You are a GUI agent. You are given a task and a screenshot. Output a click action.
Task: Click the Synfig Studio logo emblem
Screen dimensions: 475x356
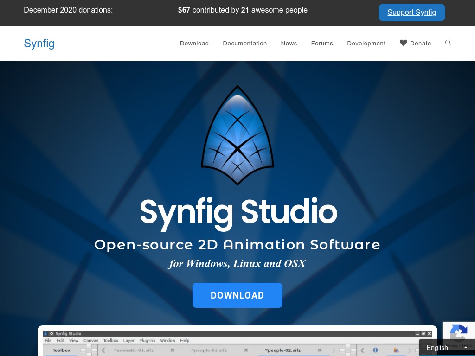(x=237, y=135)
